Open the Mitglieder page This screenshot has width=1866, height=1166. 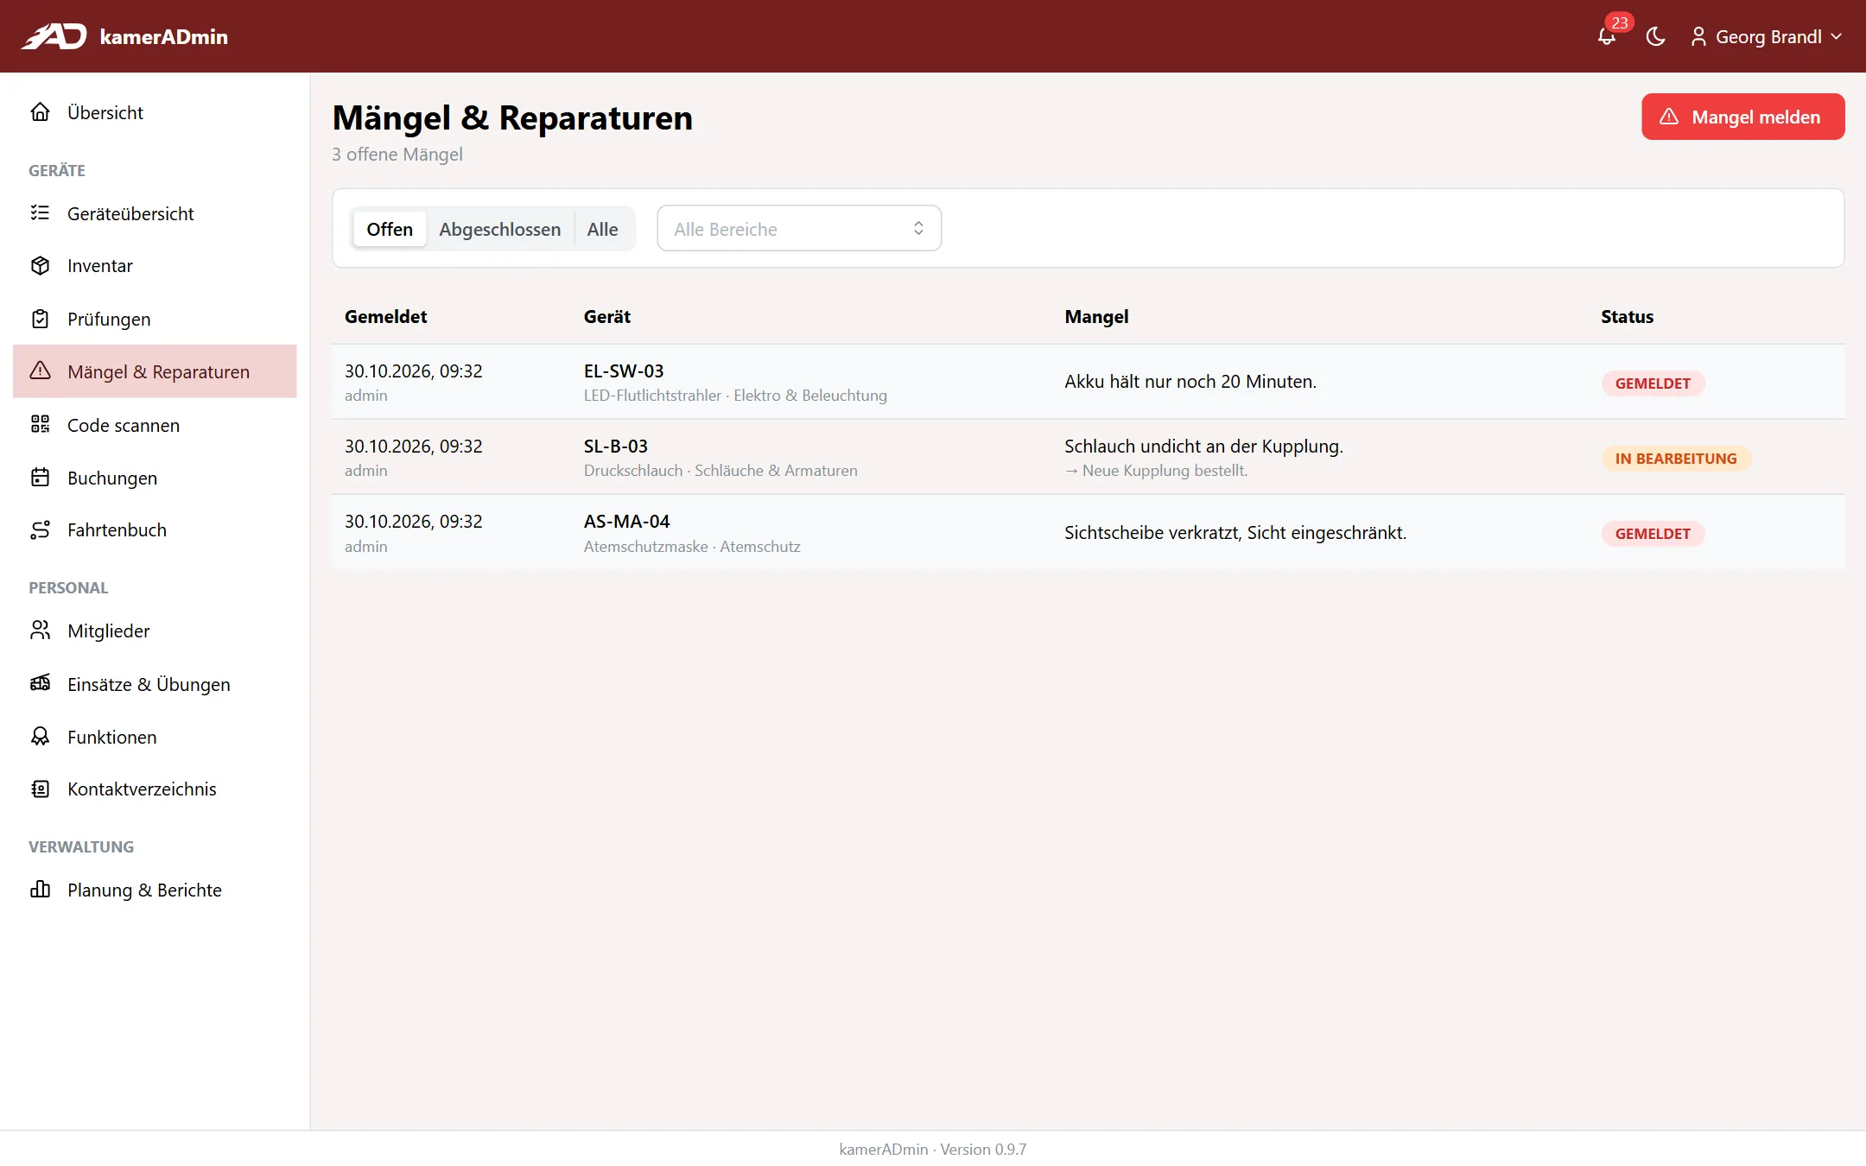point(155,631)
